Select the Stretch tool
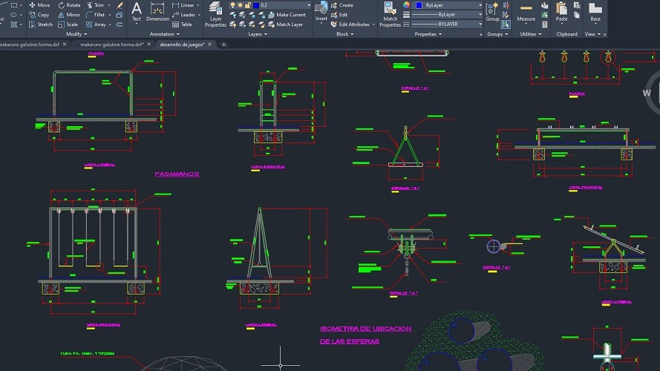 40,24
